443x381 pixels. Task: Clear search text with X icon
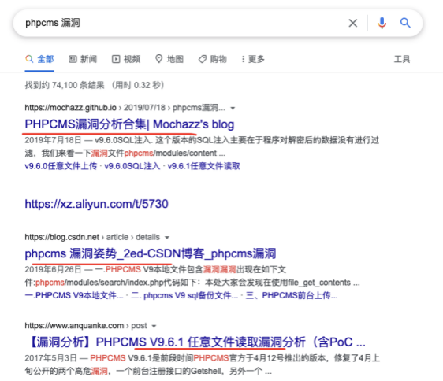[353, 23]
